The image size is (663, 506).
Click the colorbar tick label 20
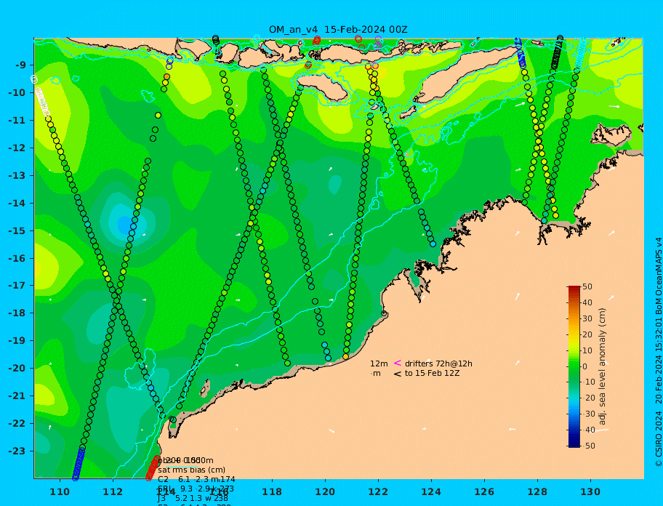[587, 334]
